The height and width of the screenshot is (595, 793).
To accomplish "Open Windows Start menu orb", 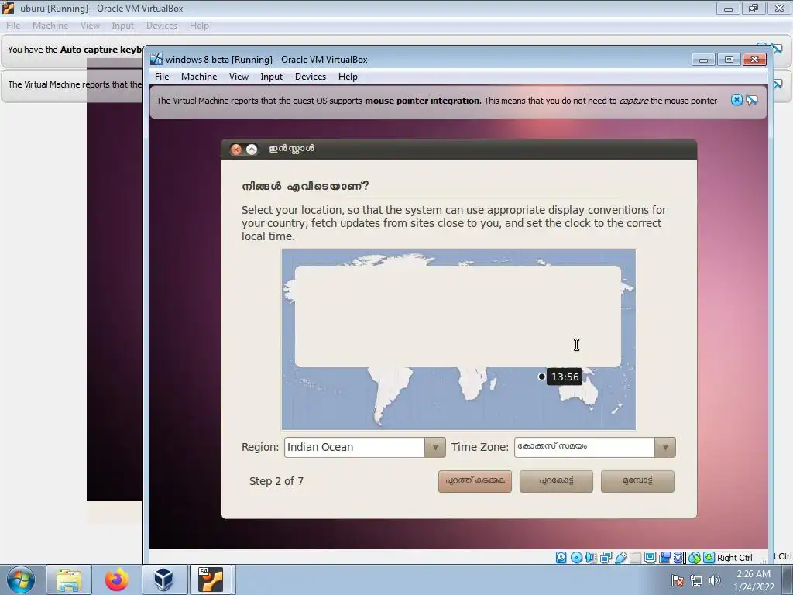I will (x=21, y=580).
